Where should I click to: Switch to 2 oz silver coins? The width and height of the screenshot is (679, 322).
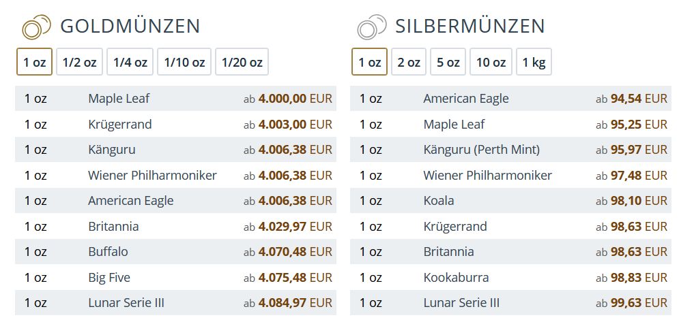pyautogui.click(x=409, y=62)
